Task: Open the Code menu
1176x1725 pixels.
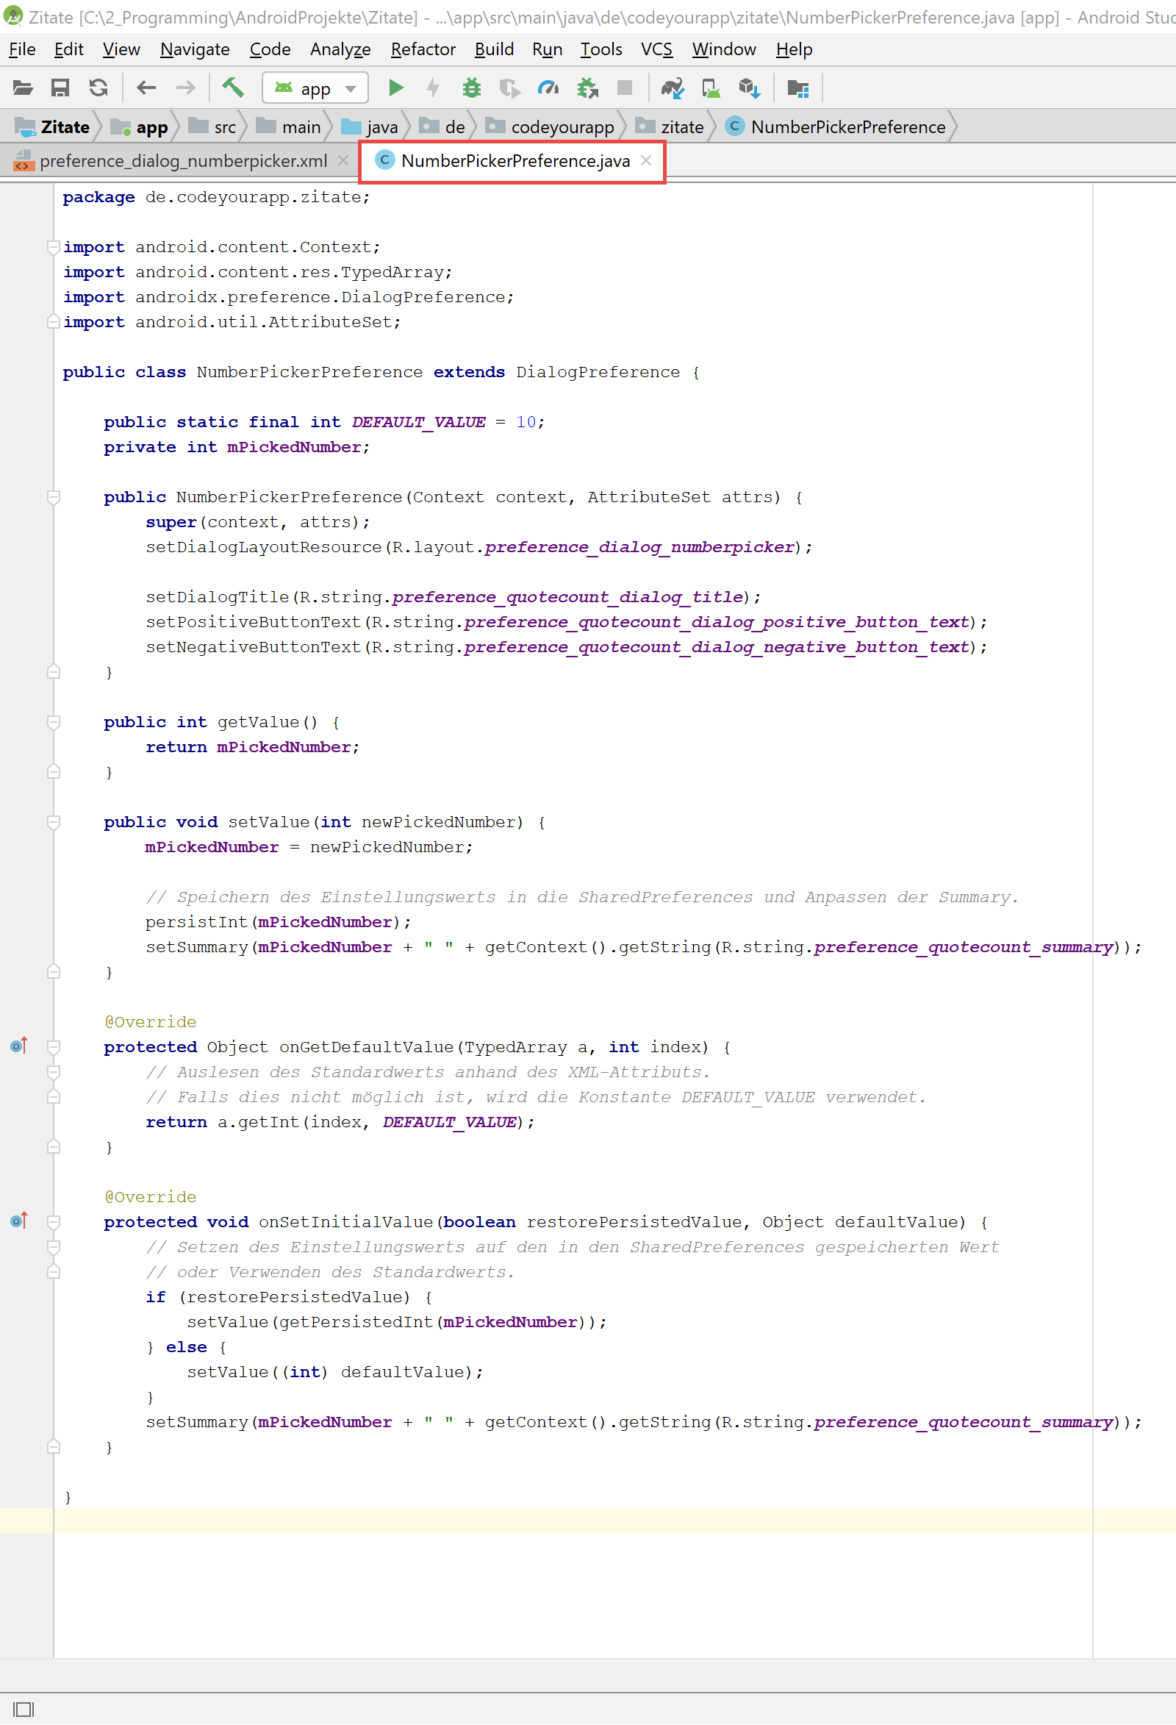Action: 270,49
